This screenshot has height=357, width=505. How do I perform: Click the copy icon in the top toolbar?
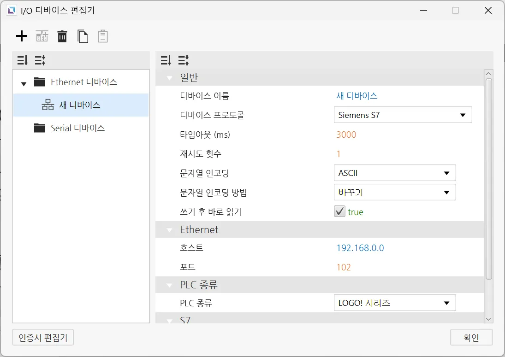click(x=83, y=36)
